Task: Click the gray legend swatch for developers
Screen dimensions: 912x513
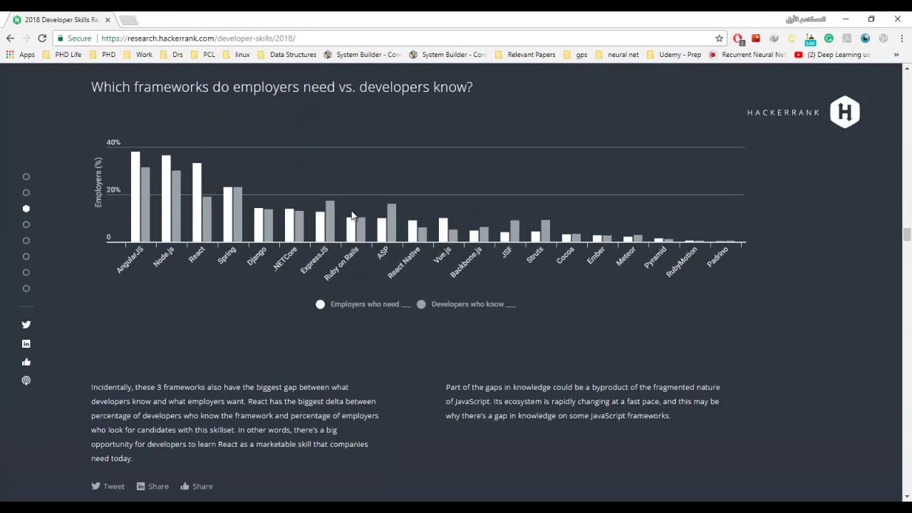Action: (x=421, y=304)
